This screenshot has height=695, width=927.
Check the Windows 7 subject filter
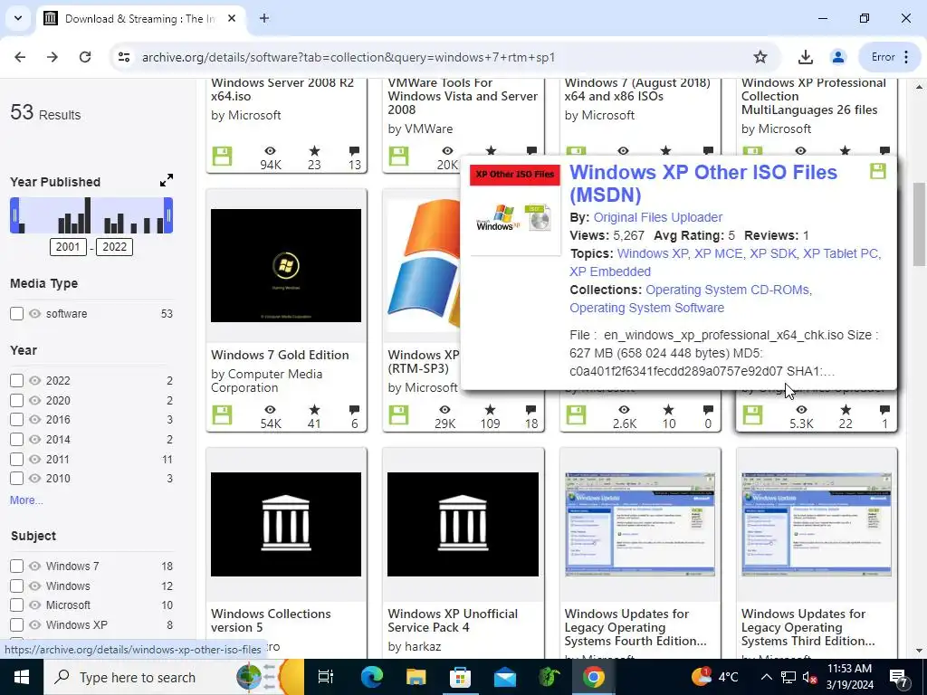pyautogui.click(x=16, y=566)
